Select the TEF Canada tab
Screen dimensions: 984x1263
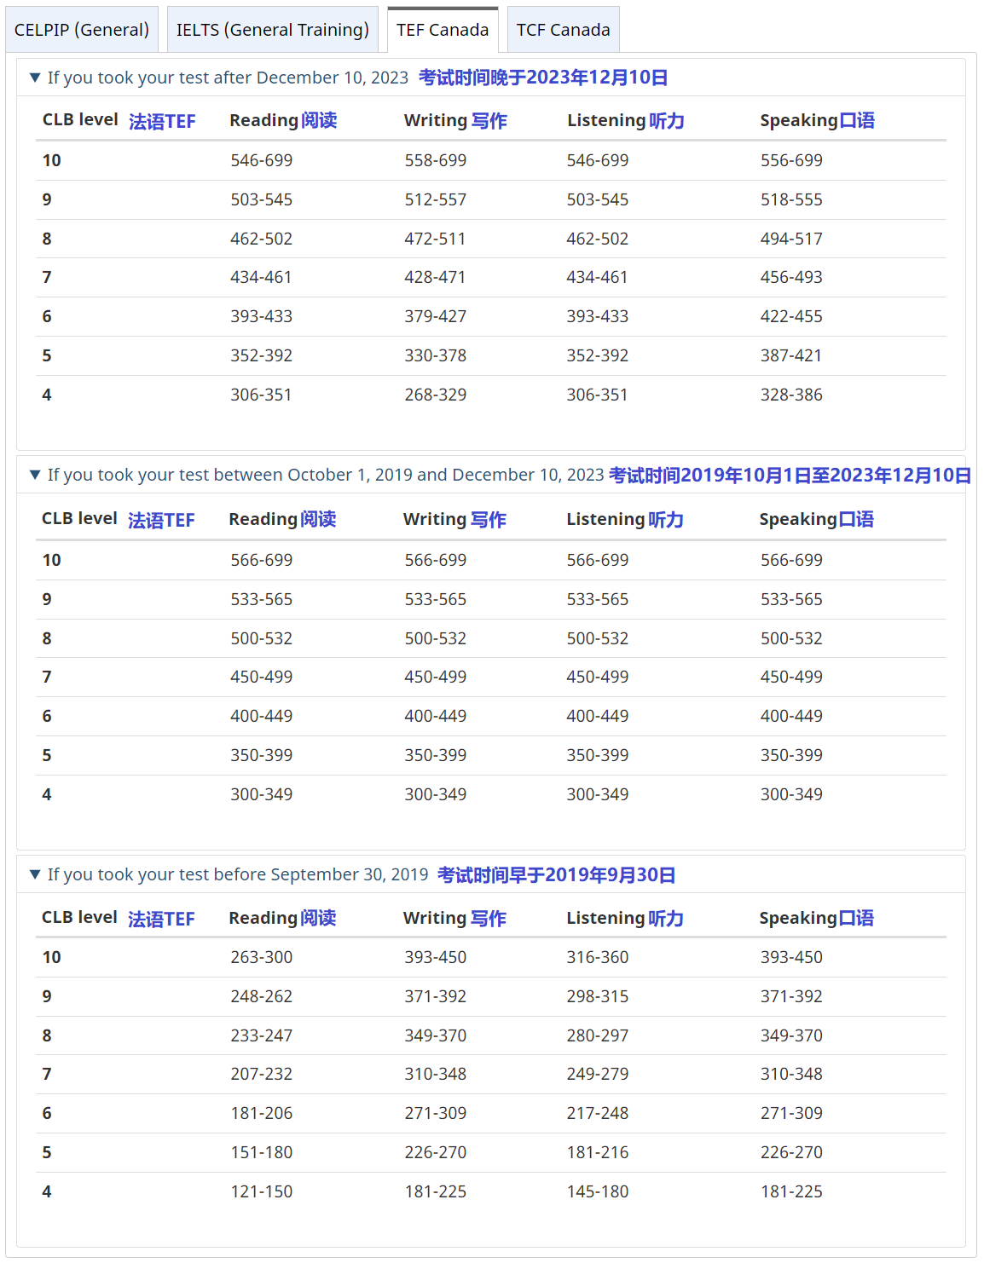[442, 30]
